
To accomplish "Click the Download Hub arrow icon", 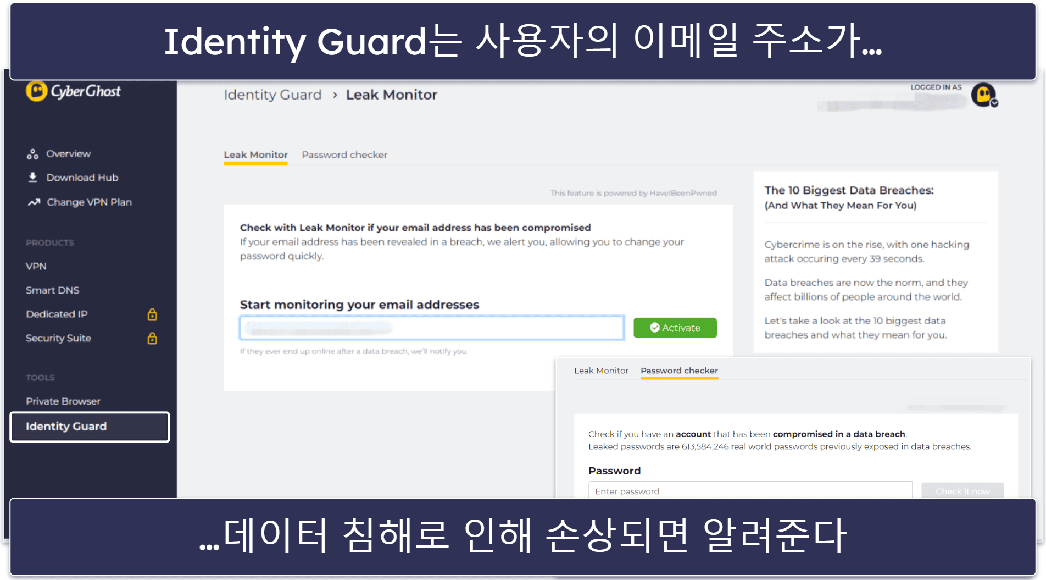I will [33, 178].
